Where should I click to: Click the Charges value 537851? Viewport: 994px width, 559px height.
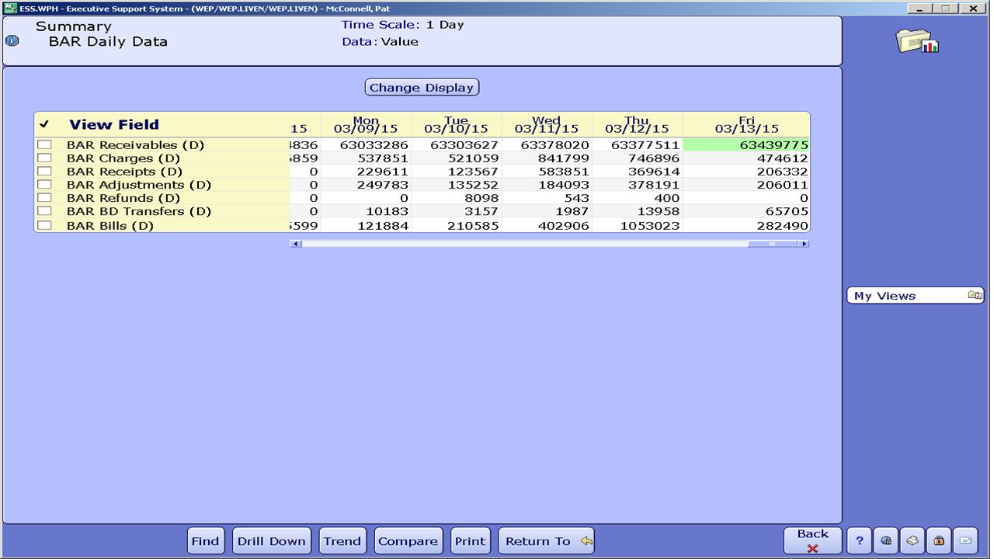tap(383, 158)
